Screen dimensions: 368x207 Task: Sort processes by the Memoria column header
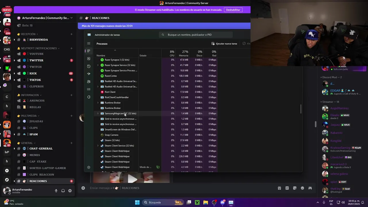click(183, 53)
